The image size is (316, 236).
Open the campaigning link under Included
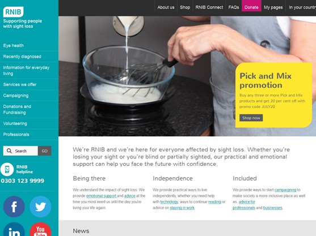point(285,190)
